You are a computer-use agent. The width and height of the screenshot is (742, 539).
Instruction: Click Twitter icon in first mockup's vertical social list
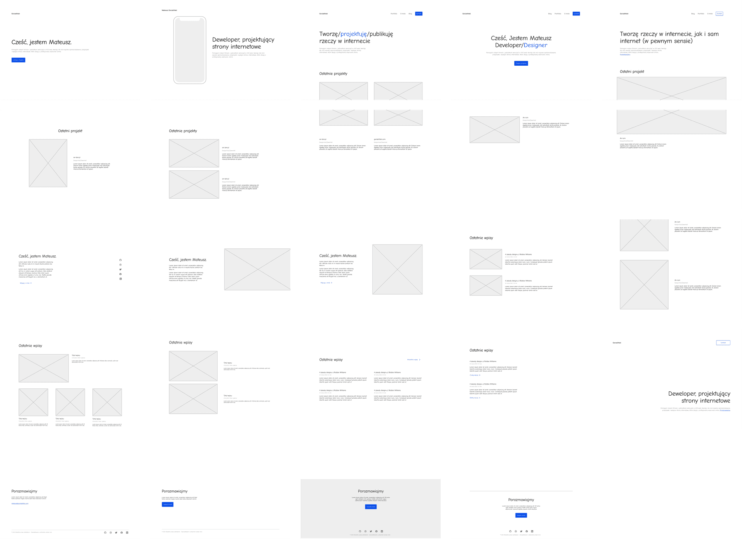121,269
